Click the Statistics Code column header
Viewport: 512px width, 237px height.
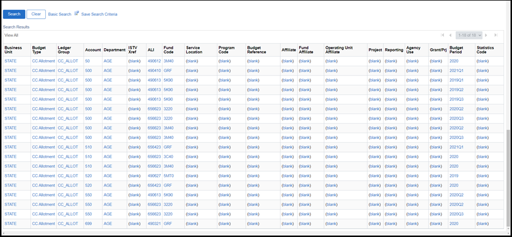pos(485,50)
